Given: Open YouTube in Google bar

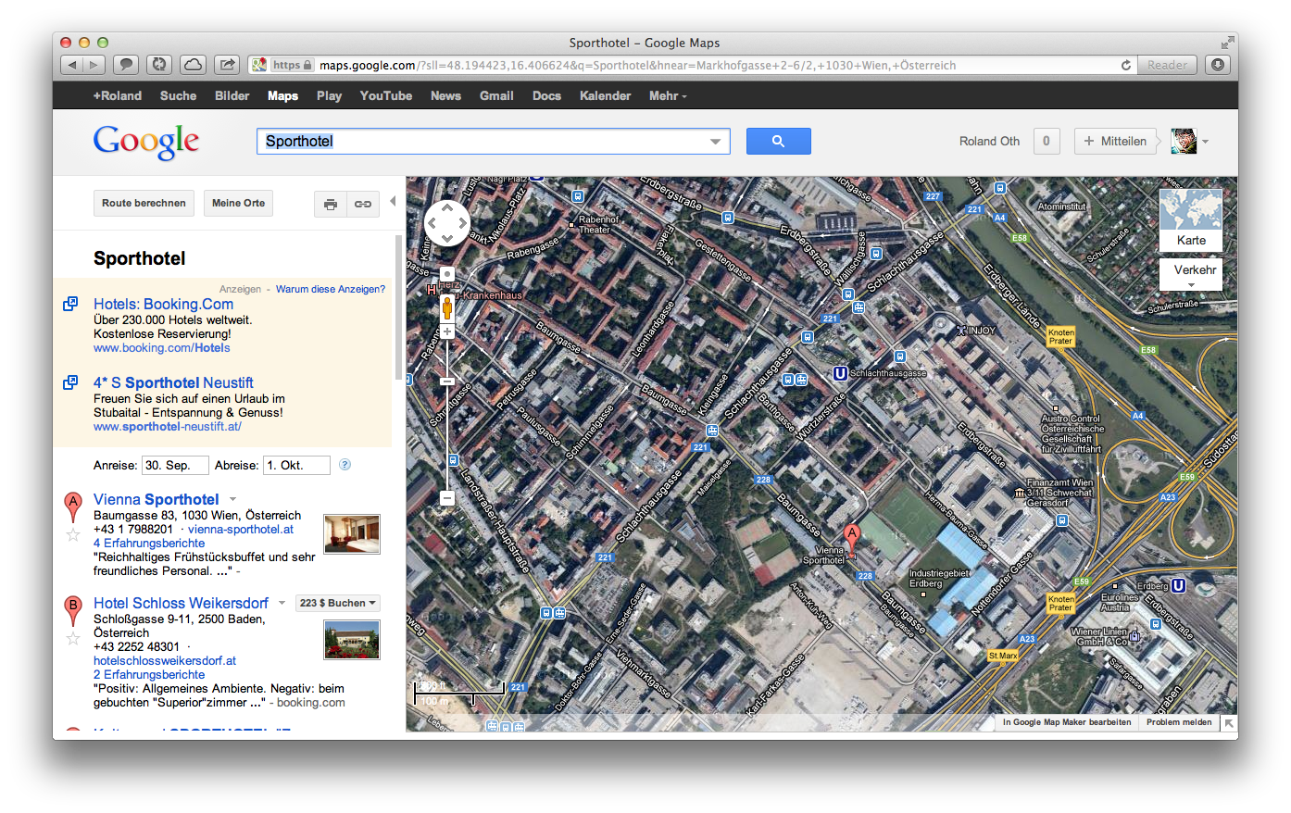Looking at the screenshot, I should (386, 95).
